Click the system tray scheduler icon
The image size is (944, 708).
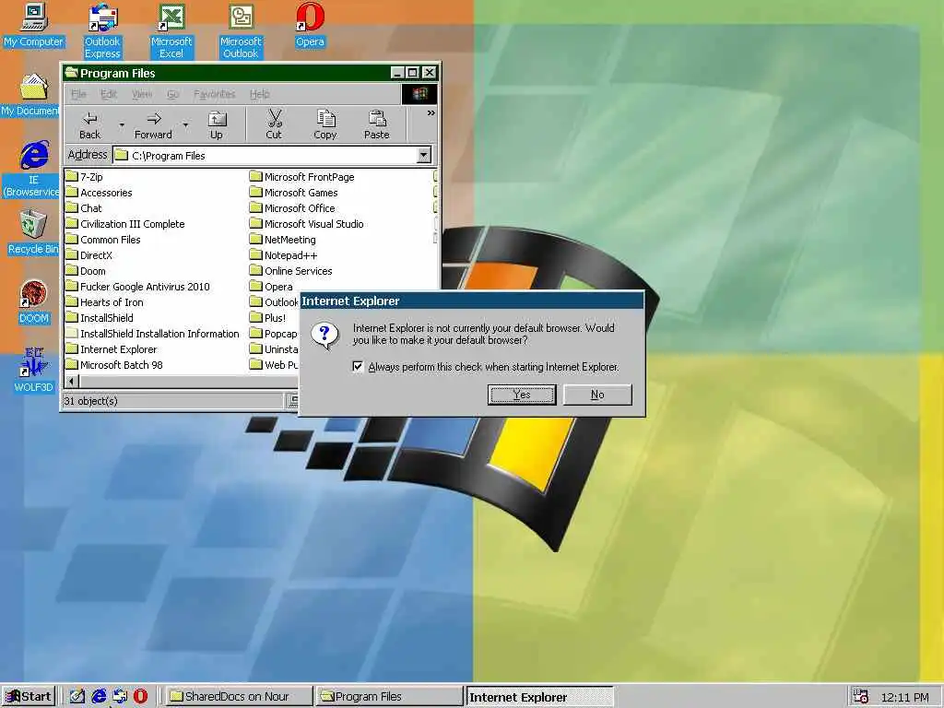(x=861, y=697)
